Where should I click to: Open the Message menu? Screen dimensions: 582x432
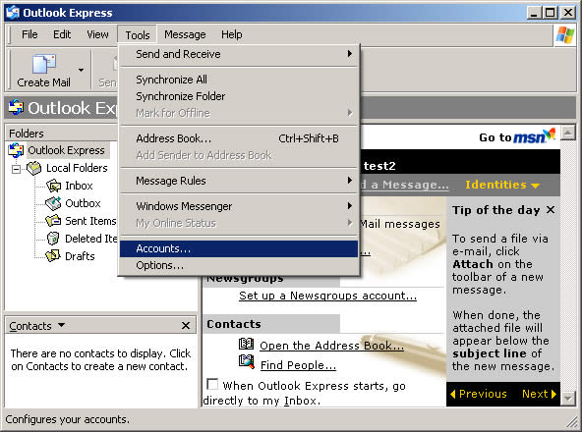tap(185, 34)
